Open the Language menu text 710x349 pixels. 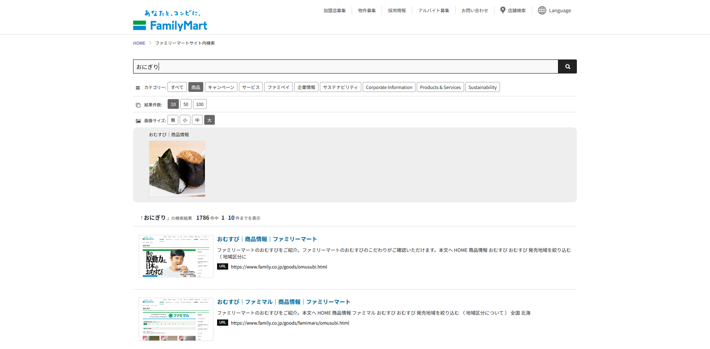click(560, 11)
